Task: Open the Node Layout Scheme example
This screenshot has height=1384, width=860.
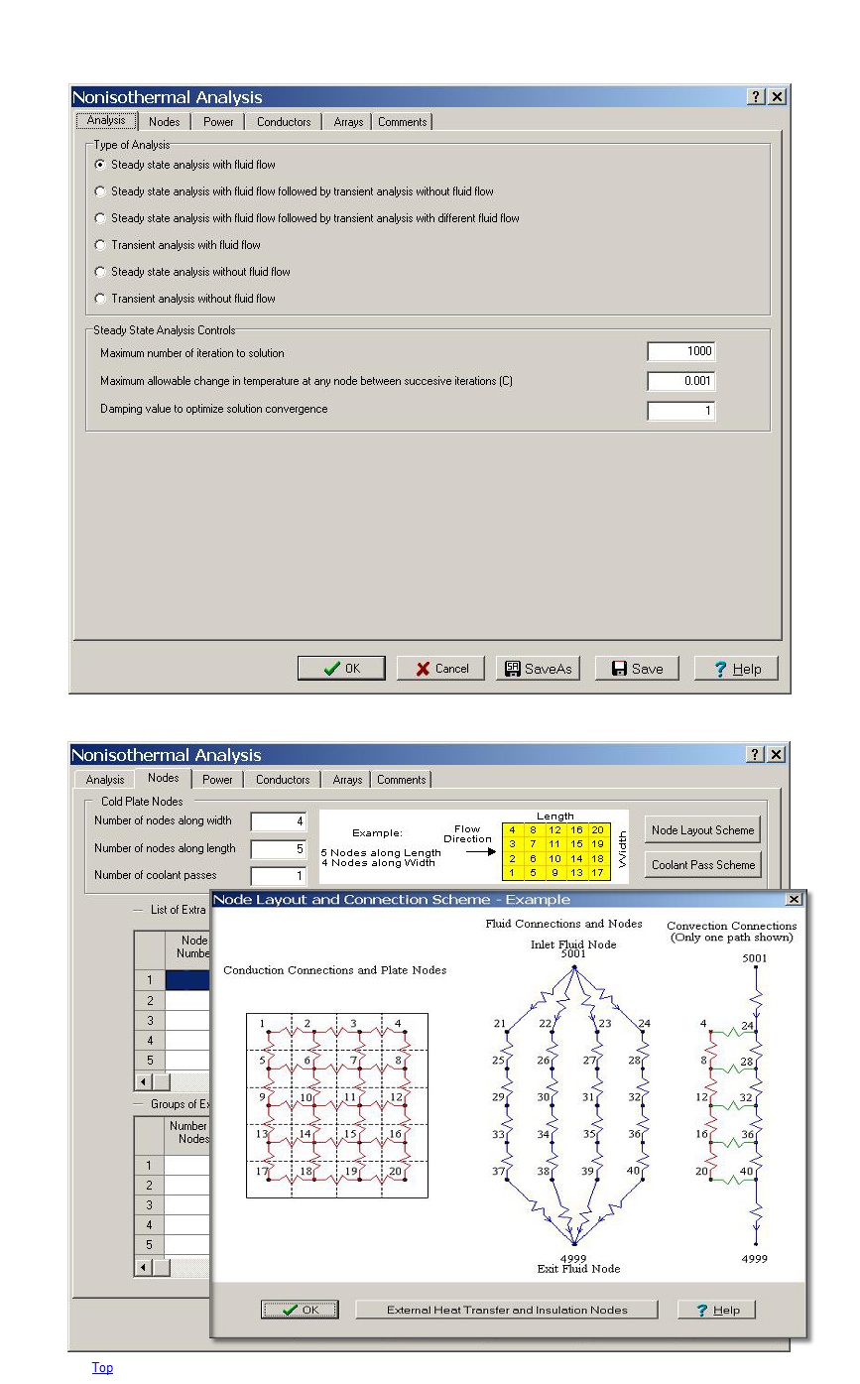Action: [703, 830]
